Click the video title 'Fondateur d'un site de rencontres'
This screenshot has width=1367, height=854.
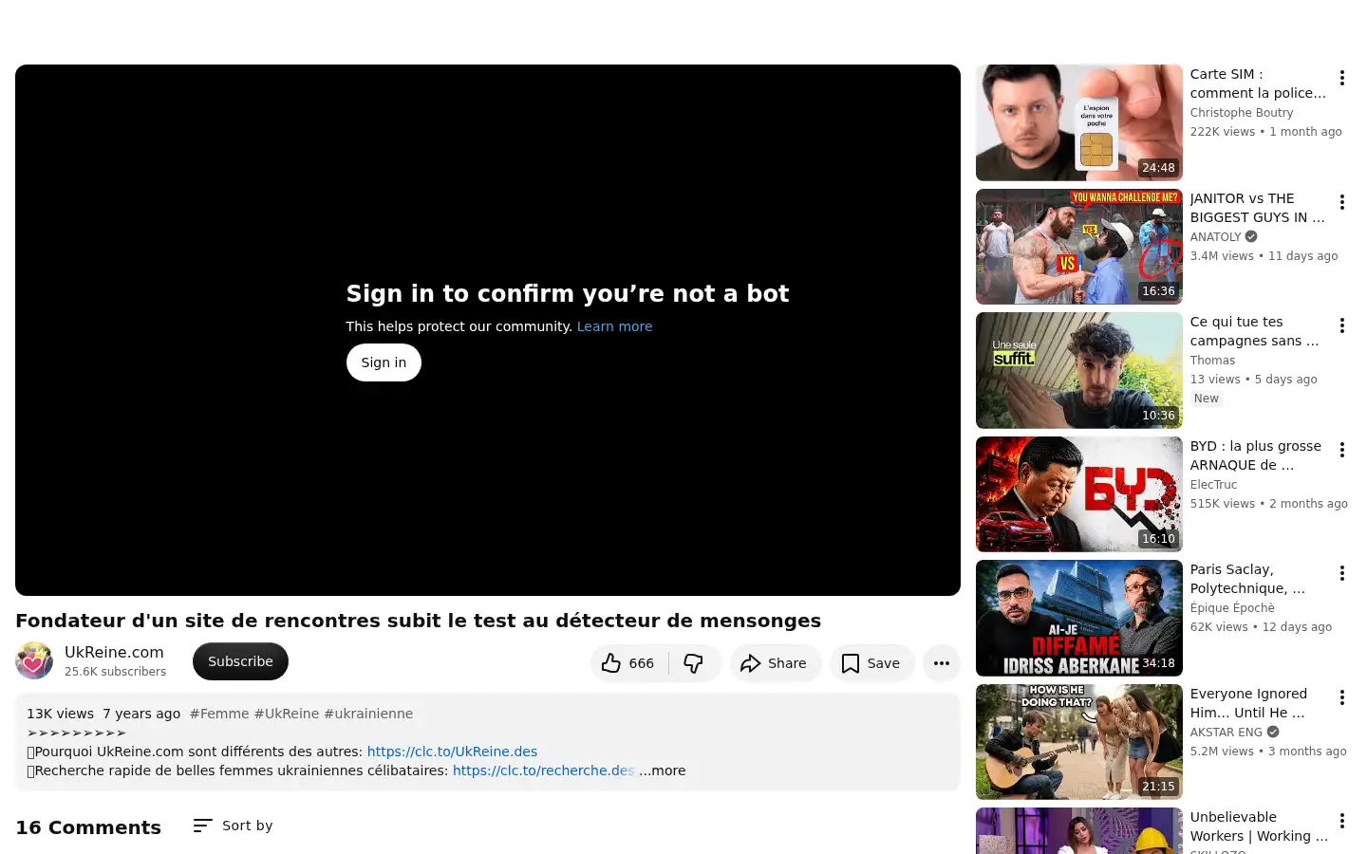coord(419,621)
